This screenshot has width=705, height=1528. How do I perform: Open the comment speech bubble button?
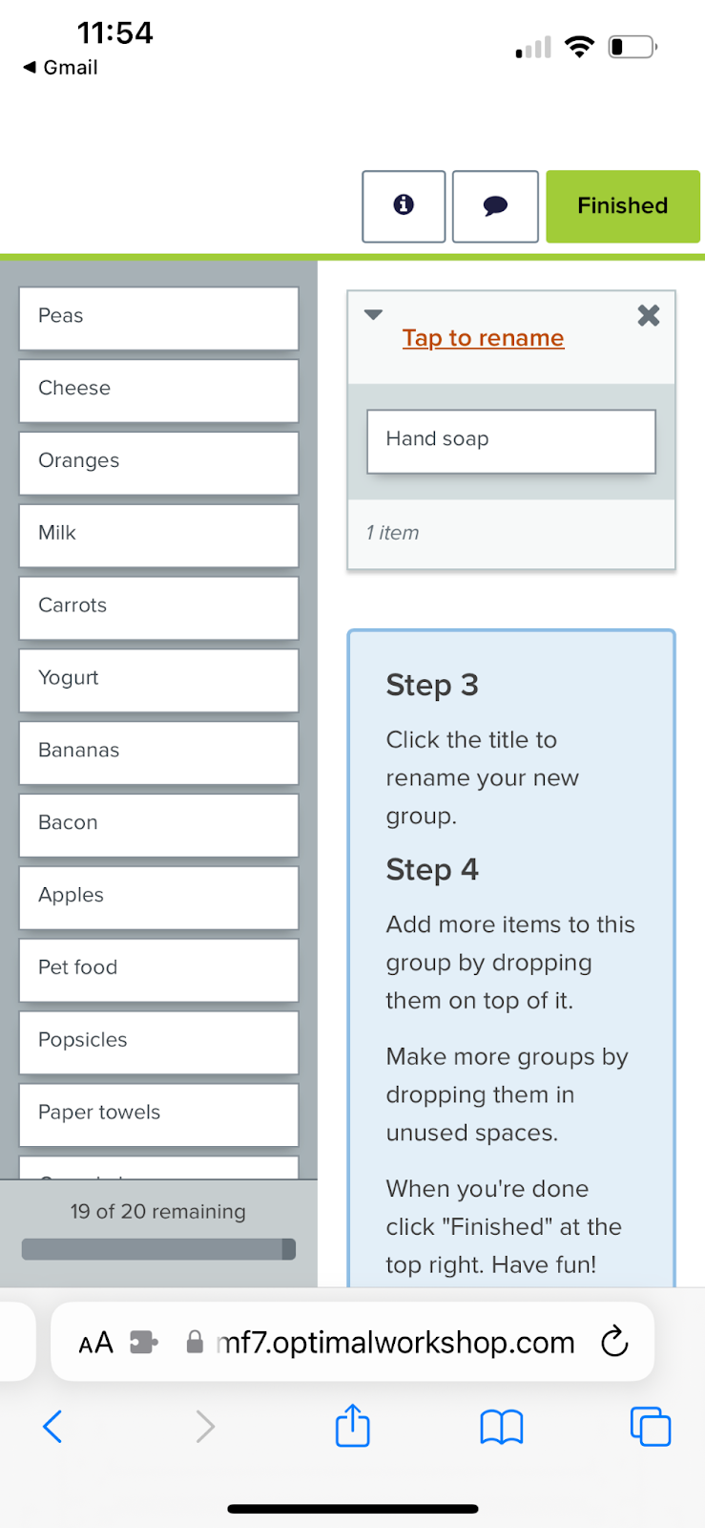[495, 206]
